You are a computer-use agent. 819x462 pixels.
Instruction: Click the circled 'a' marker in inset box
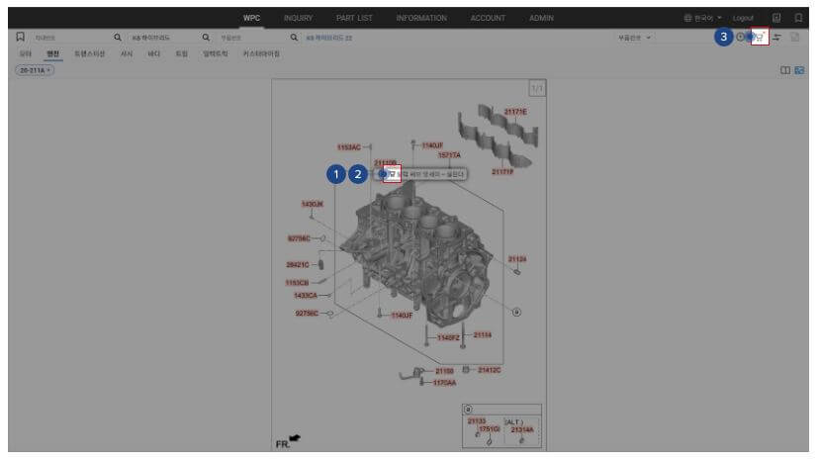pos(468,410)
